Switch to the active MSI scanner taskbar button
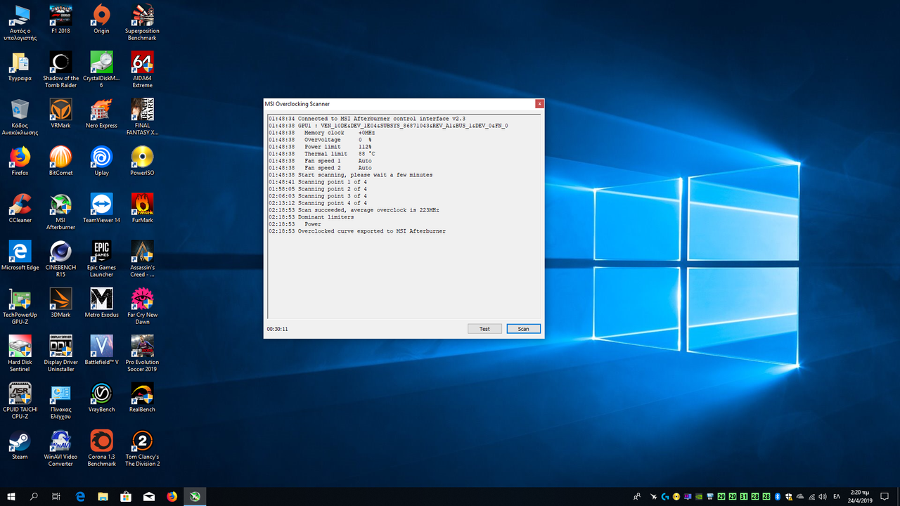This screenshot has height=506, width=900. tap(195, 496)
